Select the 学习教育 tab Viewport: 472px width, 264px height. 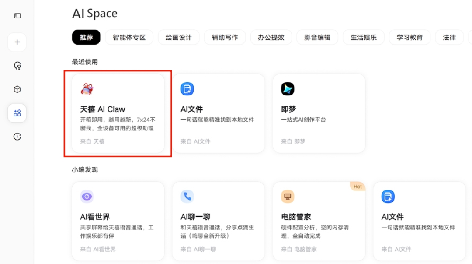click(x=410, y=37)
